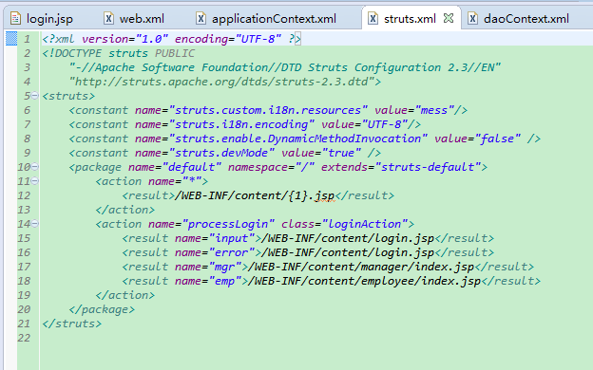The width and height of the screenshot is (593, 370).
Task: Click "struts.enable.DynamicMethodInvocation" text
Action: click(x=297, y=139)
